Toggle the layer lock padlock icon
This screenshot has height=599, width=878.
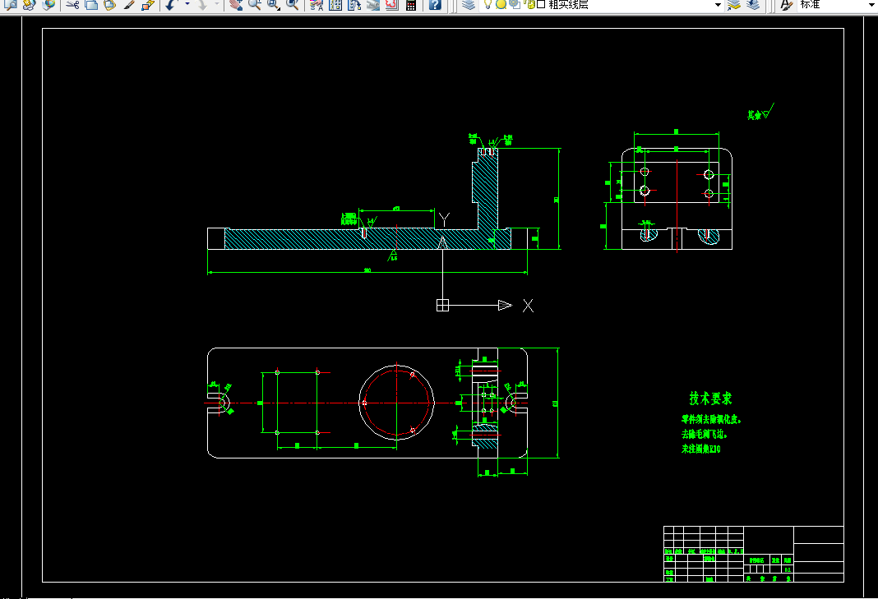(x=529, y=4)
